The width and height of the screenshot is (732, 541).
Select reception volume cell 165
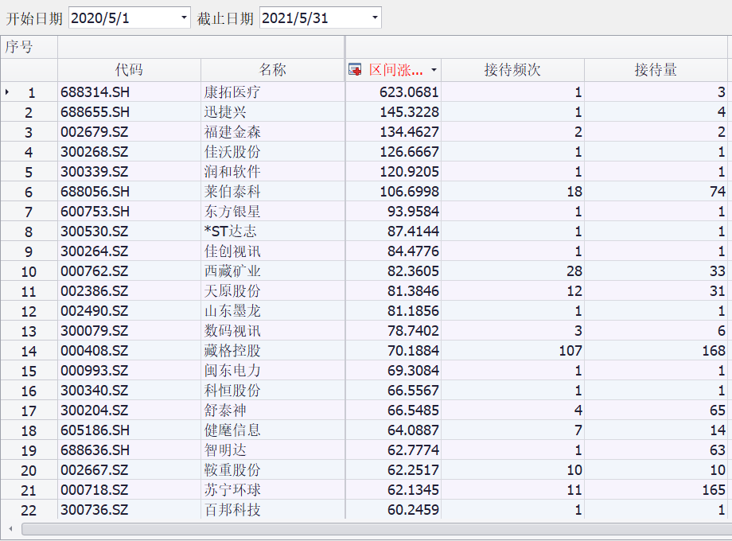656,489
